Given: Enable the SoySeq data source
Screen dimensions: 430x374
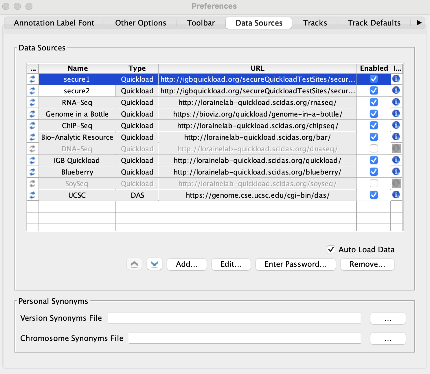Looking at the screenshot, I should [374, 183].
